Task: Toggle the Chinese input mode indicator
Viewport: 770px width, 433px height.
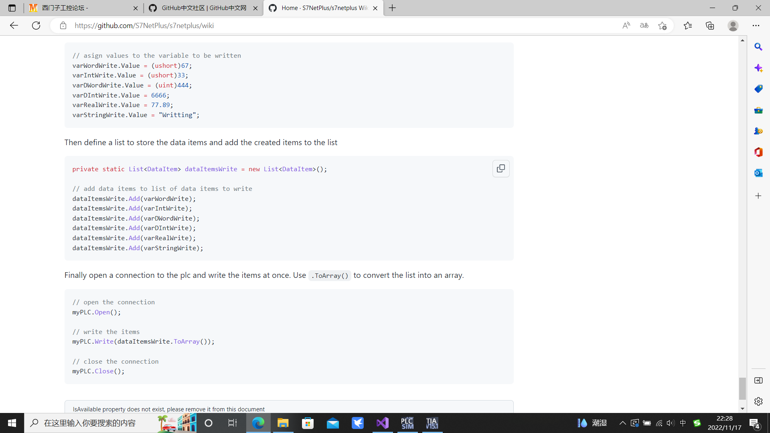Action: point(683,423)
